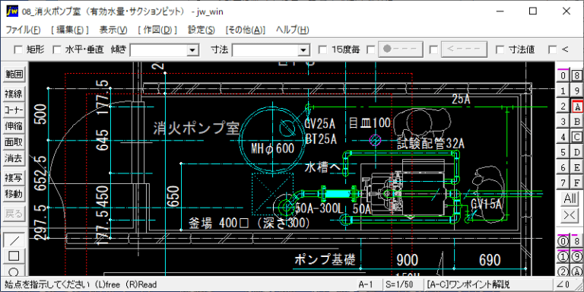Switch to layer E in layer bar
The width and height of the screenshot is (584, 292).
coord(577,167)
